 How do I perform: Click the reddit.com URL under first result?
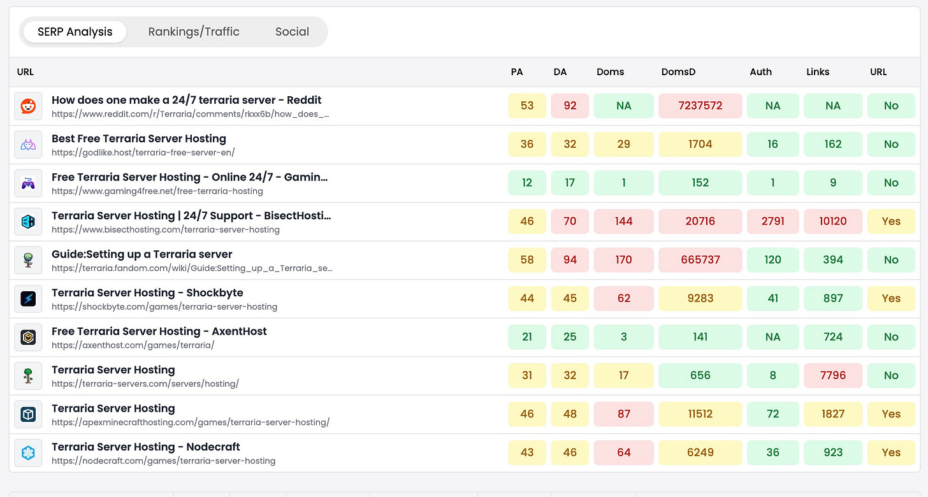coord(191,115)
